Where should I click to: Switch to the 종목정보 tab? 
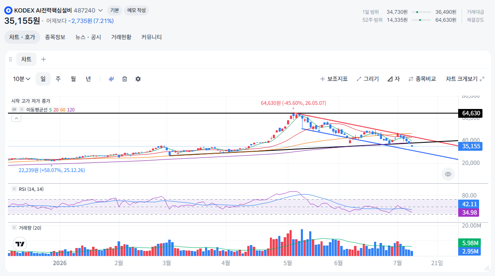coord(55,37)
